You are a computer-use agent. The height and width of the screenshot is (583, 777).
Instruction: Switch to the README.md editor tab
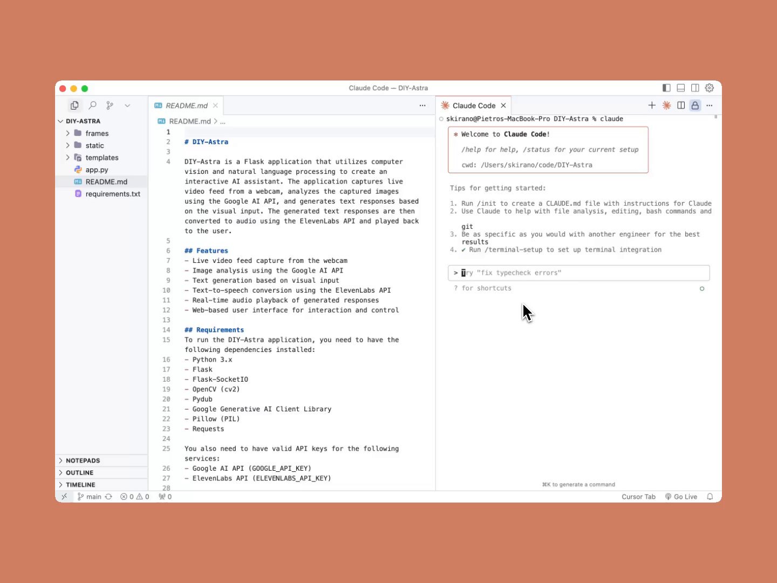pyautogui.click(x=186, y=106)
